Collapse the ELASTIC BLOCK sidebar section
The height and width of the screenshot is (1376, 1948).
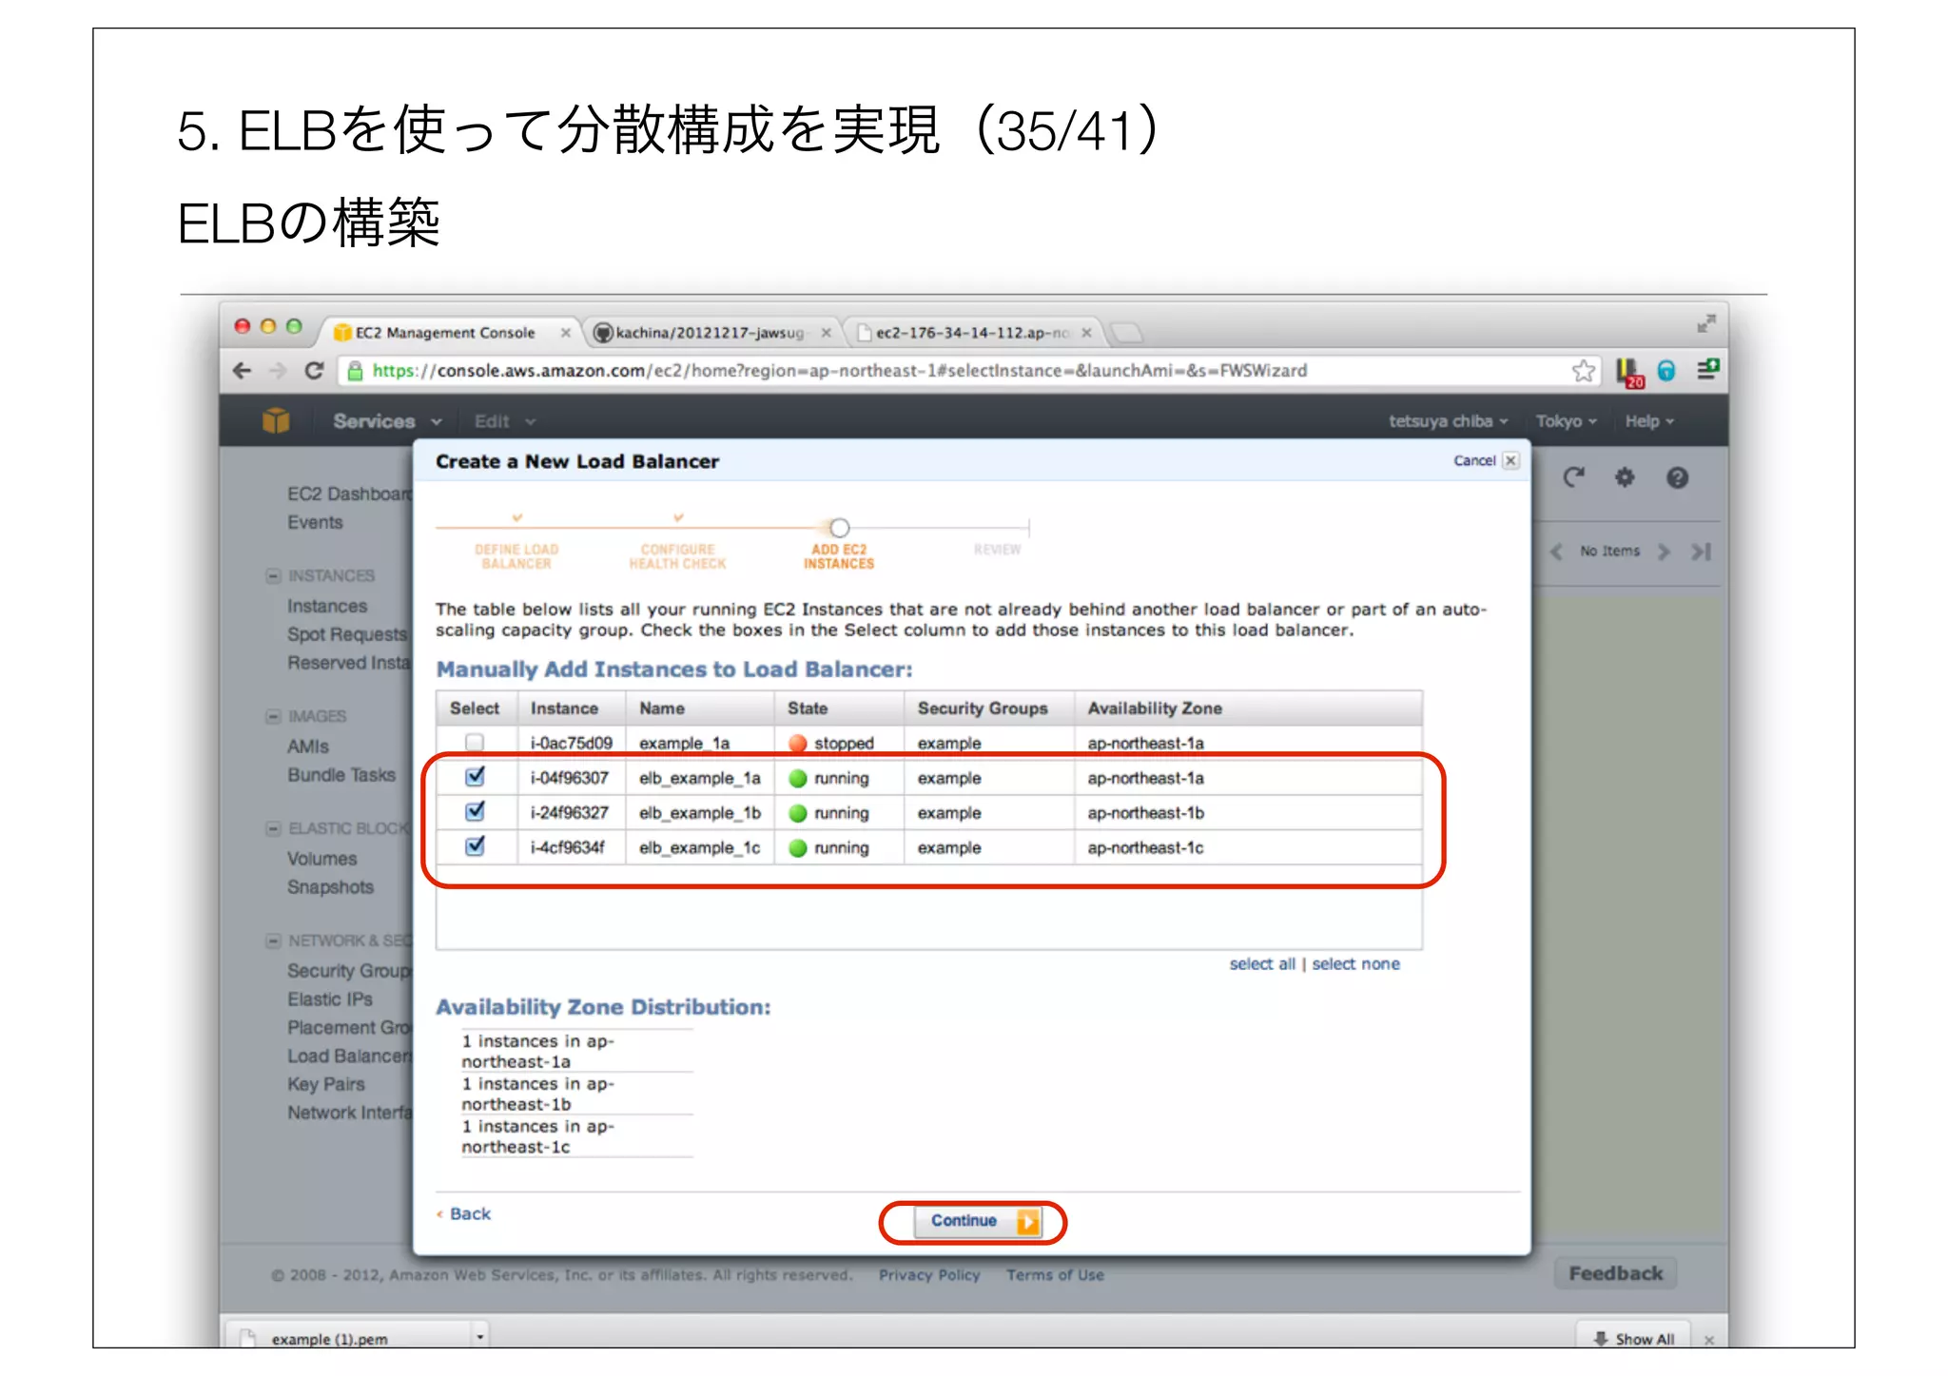point(273,828)
